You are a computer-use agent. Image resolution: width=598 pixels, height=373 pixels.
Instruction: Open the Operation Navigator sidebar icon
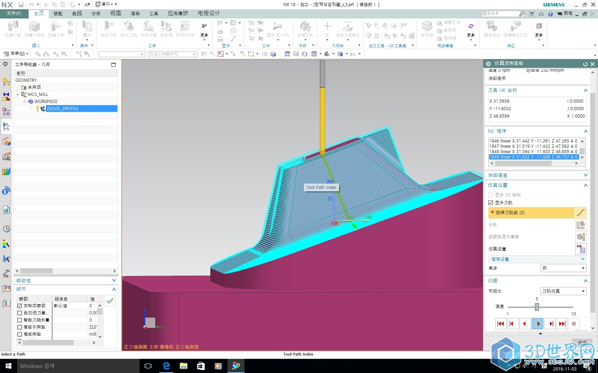point(6,126)
